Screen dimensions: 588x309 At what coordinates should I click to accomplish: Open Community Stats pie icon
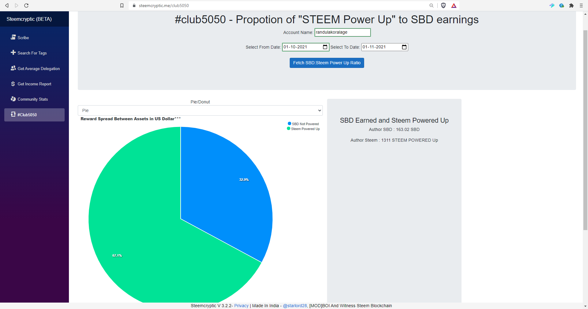pyautogui.click(x=13, y=99)
